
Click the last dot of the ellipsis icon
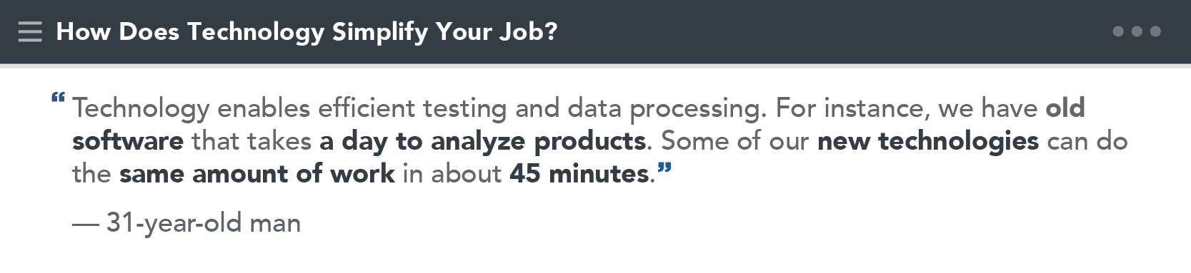tap(1155, 31)
